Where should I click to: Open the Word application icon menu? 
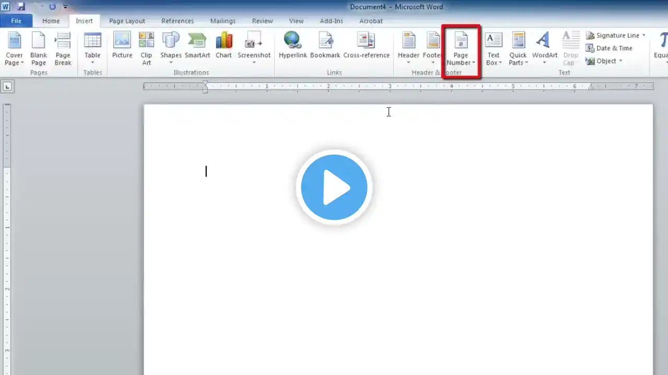pyautogui.click(x=6, y=7)
